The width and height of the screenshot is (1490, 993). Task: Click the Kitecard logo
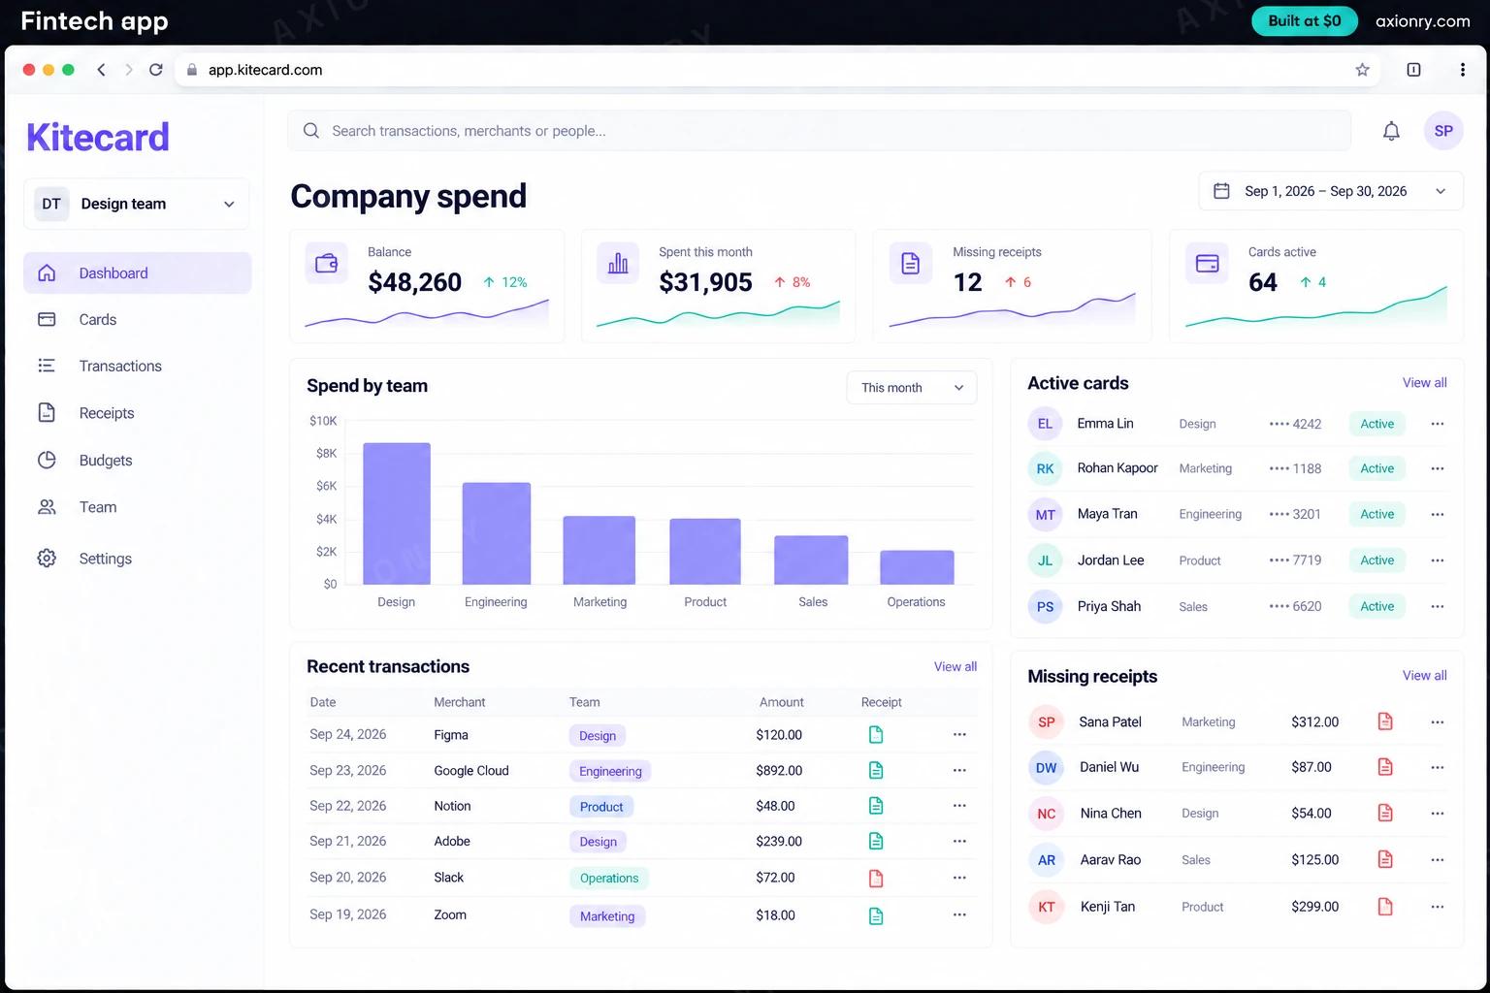[x=98, y=137]
